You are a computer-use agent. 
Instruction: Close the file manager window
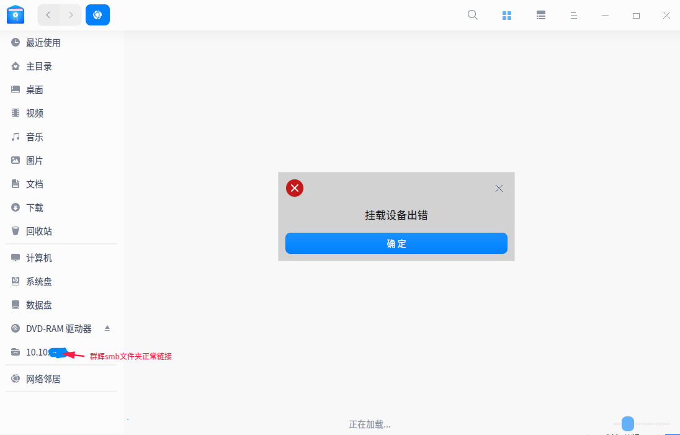pyautogui.click(x=666, y=16)
